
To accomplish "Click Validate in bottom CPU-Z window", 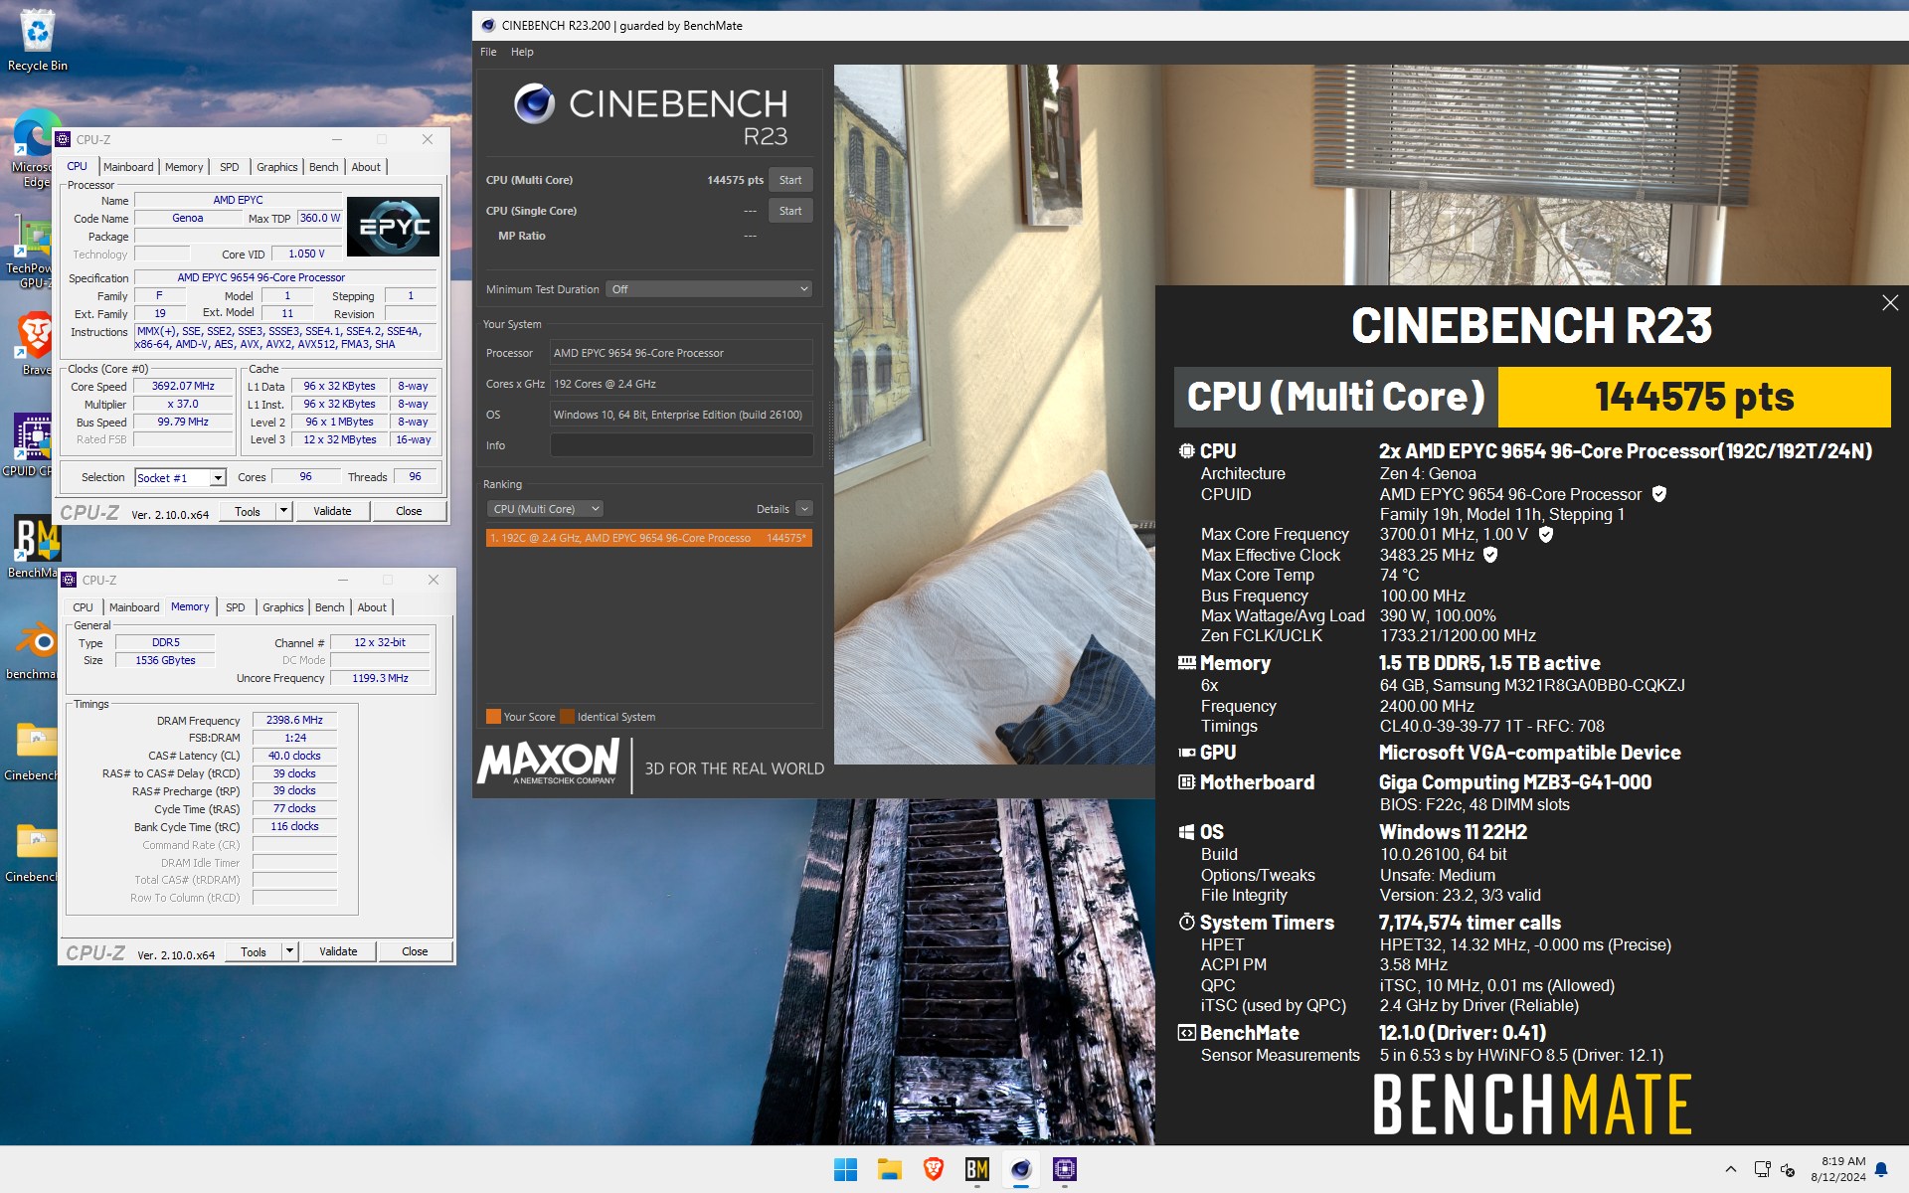I will point(338,951).
